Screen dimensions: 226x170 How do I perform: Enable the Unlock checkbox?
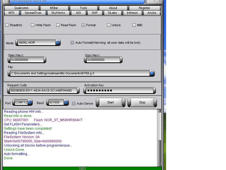coord(109,25)
